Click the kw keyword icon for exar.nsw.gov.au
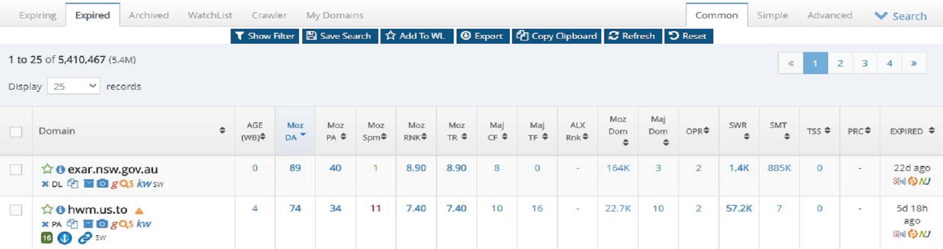Viewport: 943px width, 249px height. click(x=144, y=183)
